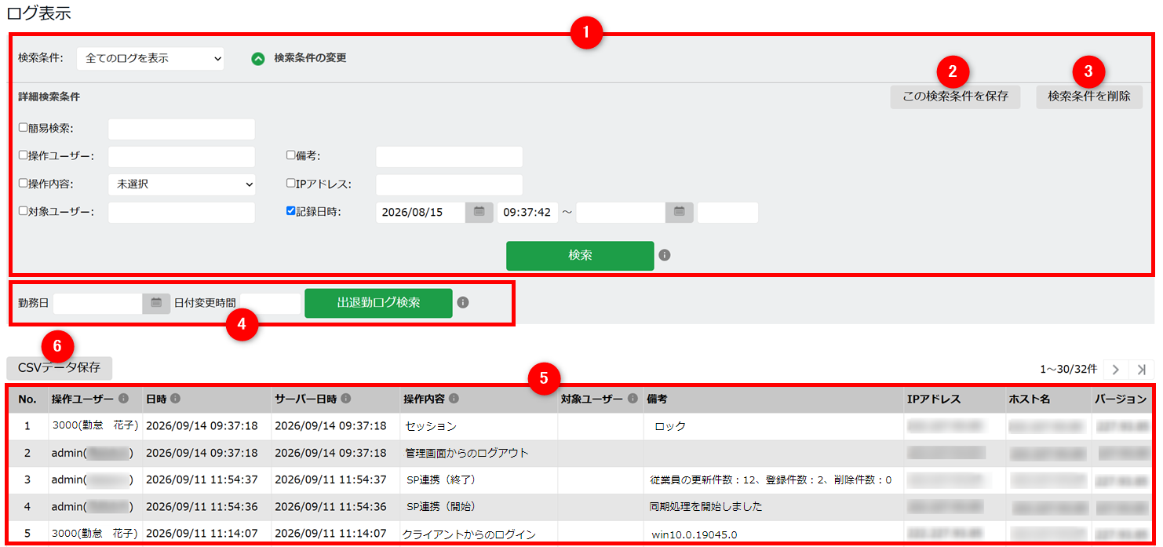Click the 検索条件を削除 button
1163x547 pixels.
pyautogui.click(x=1089, y=97)
